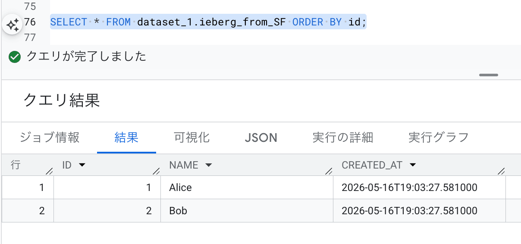521x244 pixels.
Task: Click the FROM keyword in the query
Action: pos(119,22)
